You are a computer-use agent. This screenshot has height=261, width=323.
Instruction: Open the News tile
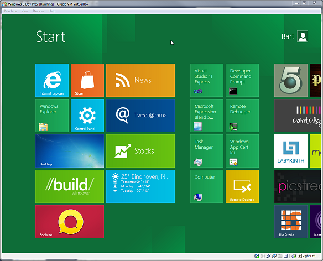point(140,80)
